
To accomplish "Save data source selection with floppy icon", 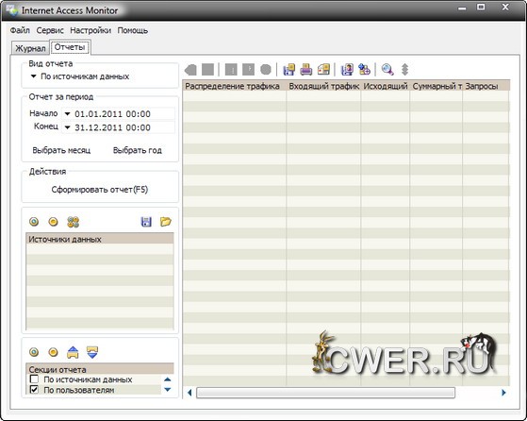I will pyautogui.click(x=146, y=222).
